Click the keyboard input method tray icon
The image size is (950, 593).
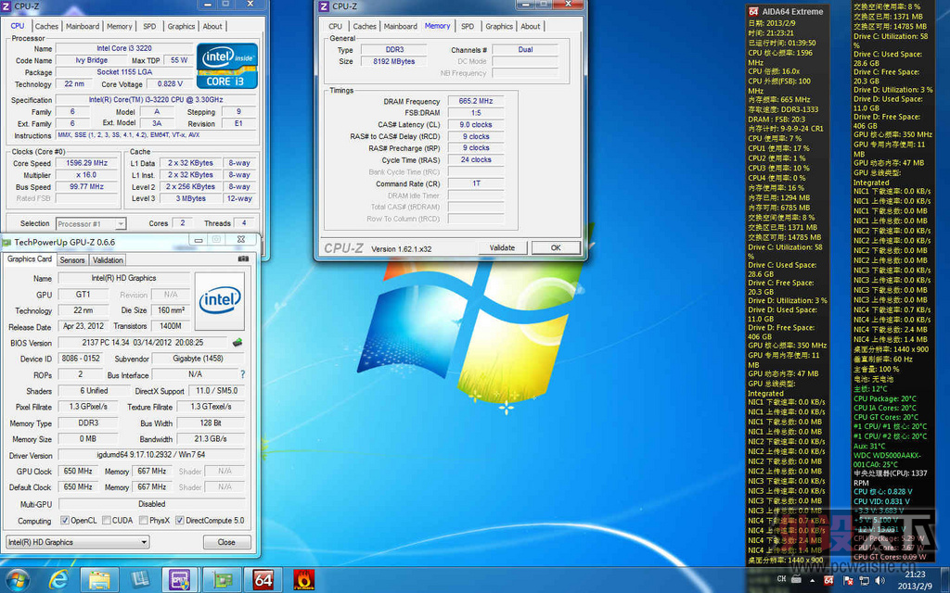pos(796,580)
